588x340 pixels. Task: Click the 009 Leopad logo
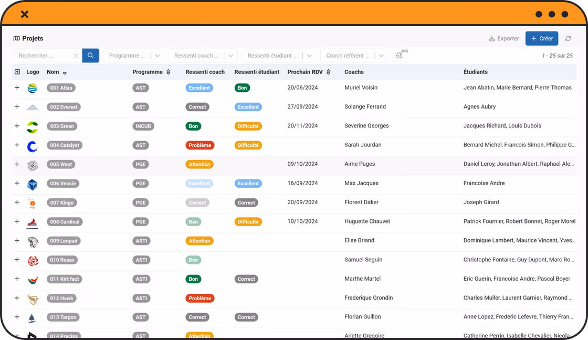[33, 242]
